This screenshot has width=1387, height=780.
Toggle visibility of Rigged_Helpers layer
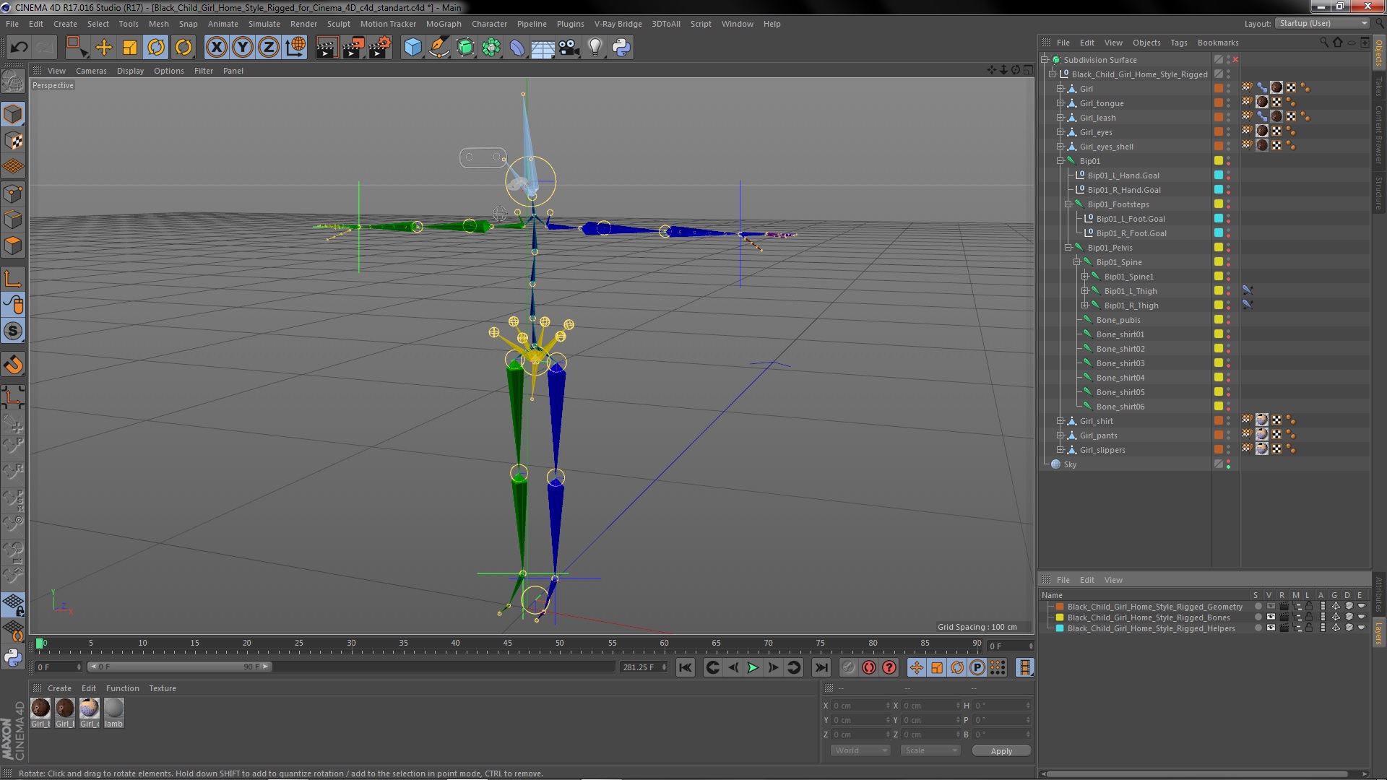click(1271, 628)
